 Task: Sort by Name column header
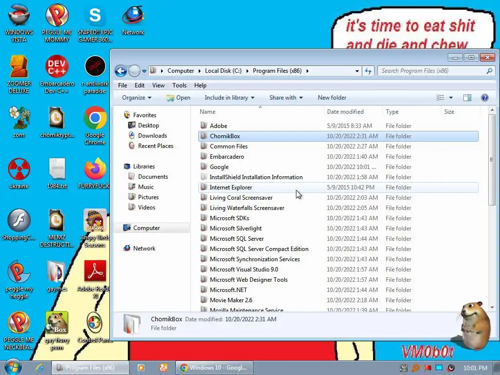(260, 112)
